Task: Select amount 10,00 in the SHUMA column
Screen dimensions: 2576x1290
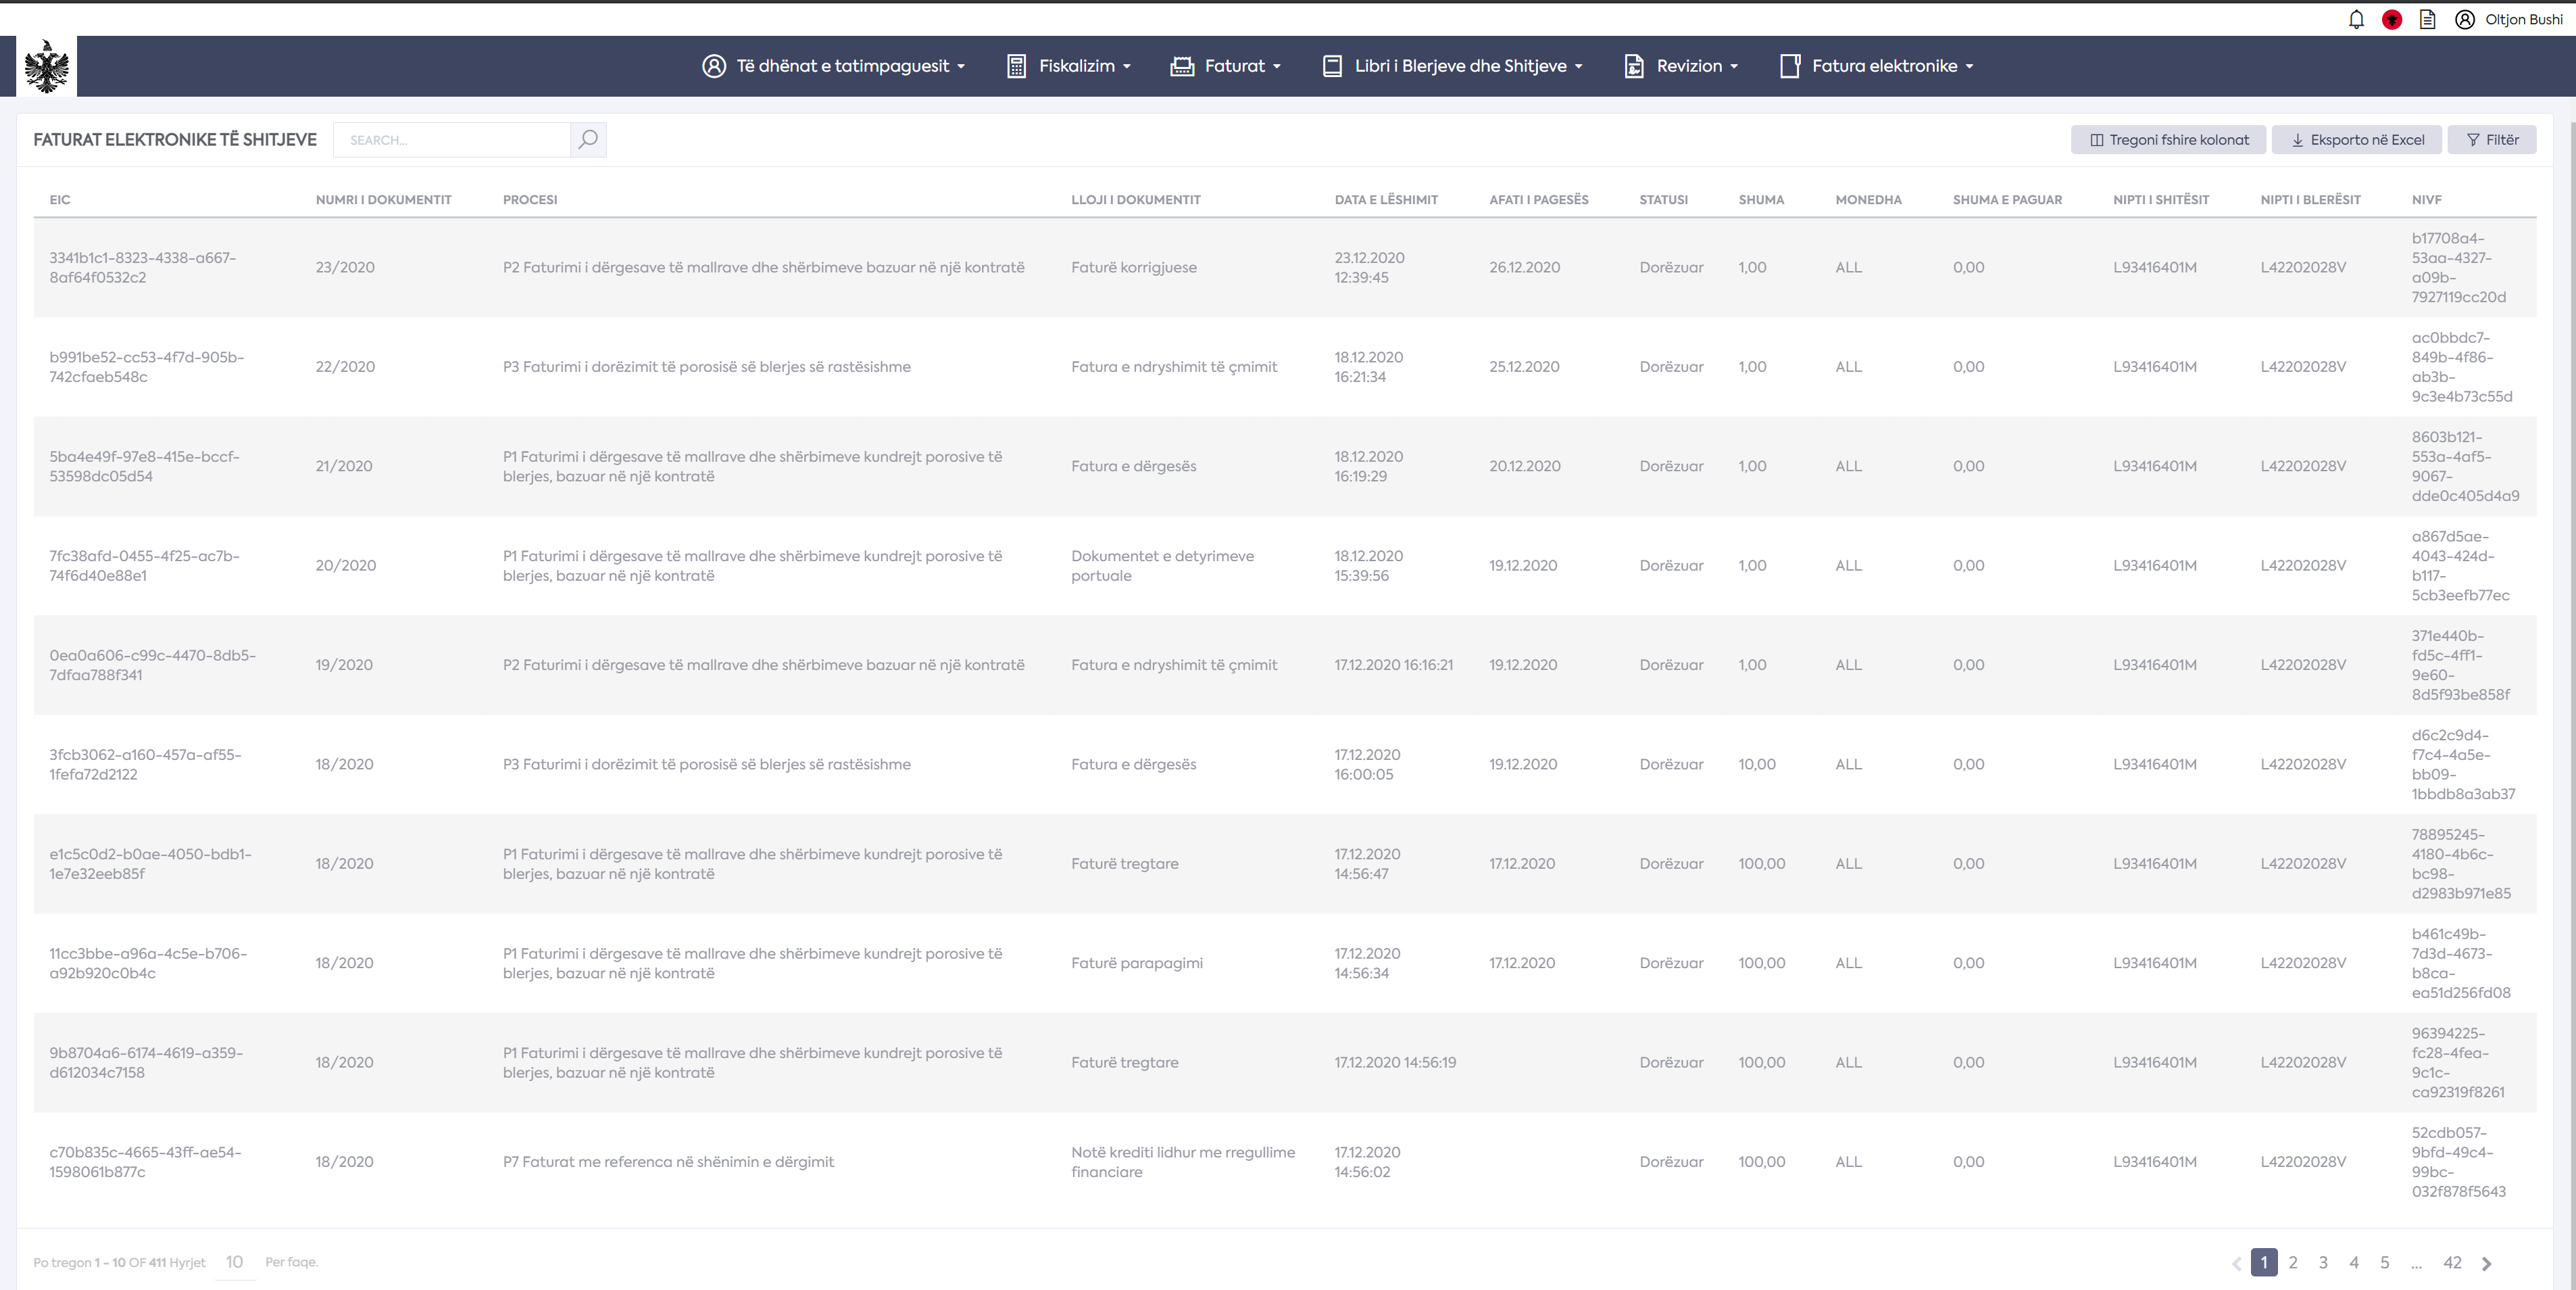Action: (1757, 763)
